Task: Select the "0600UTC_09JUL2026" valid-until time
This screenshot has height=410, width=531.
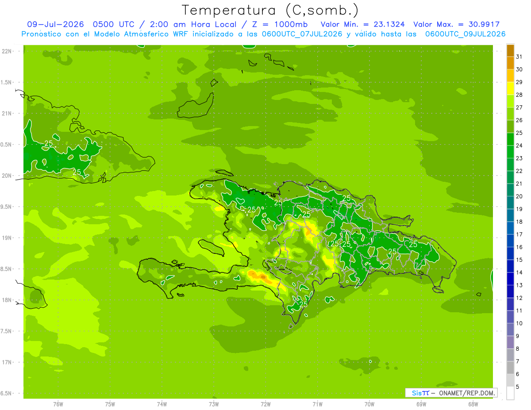Action: [x=465, y=34]
